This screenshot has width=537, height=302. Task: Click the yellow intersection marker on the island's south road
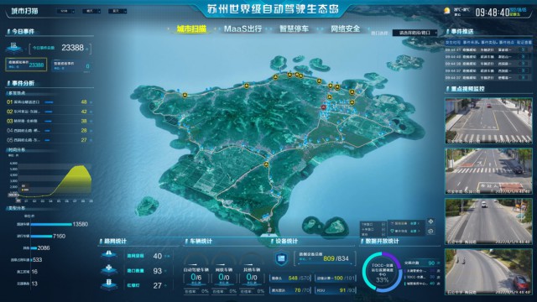[x=266, y=164]
